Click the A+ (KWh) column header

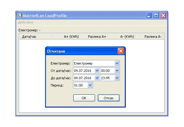[x=67, y=37]
